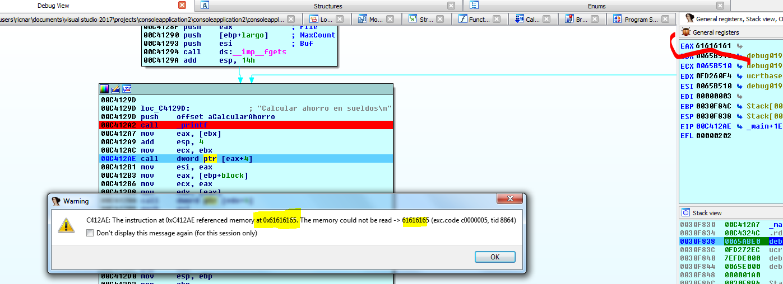783x284 pixels.
Task: Switch to the Enums tab
Action: click(596, 6)
